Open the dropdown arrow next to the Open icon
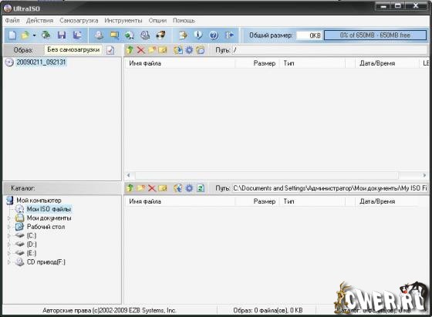Screen dimensions: 432x317 click(x=34, y=35)
